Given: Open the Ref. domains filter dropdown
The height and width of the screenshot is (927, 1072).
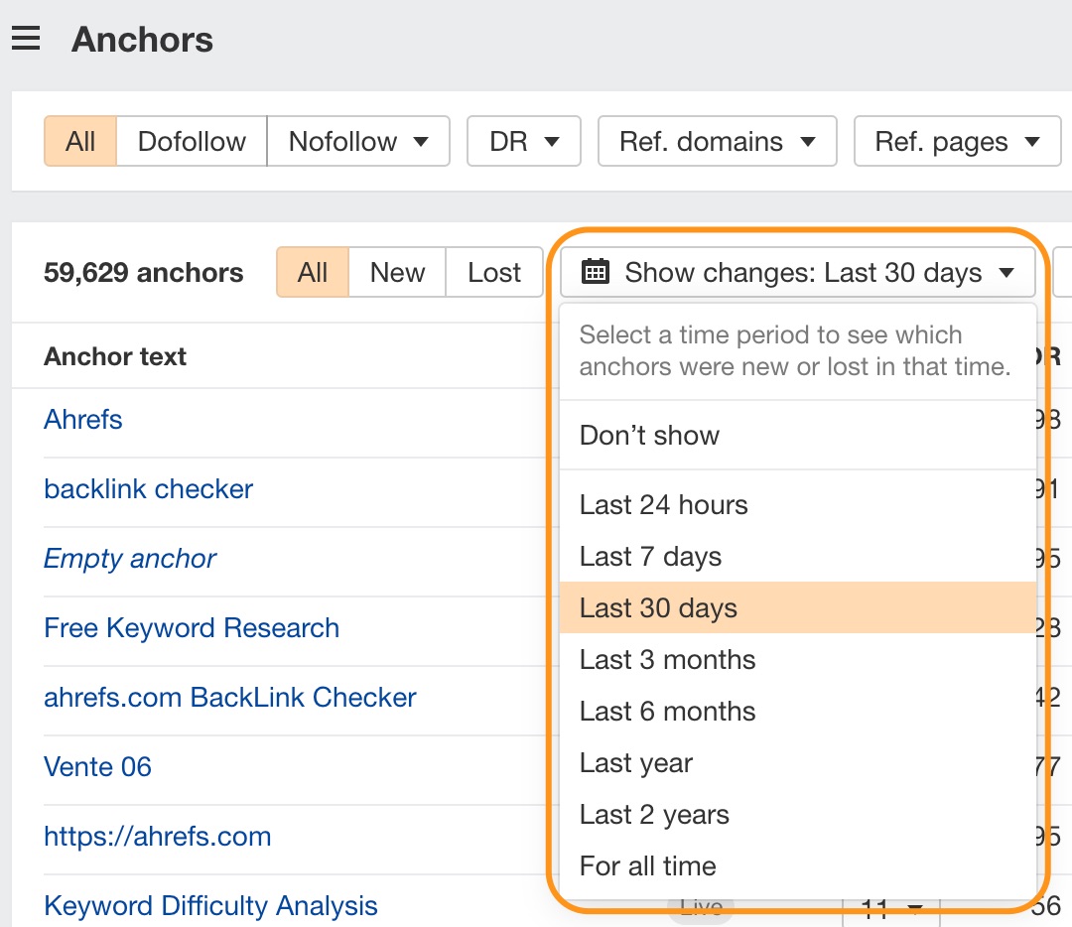Looking at the screenshot, I should click(717, 141).
